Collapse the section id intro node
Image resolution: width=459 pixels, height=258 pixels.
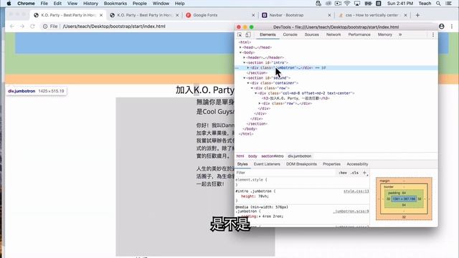pyautogui.click(x=245, y=62)
